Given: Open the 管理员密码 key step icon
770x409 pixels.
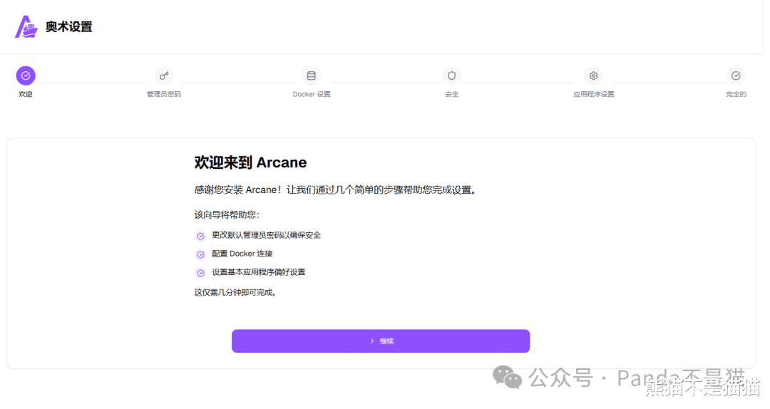Looking at the screenshot, I should (163, 76).
